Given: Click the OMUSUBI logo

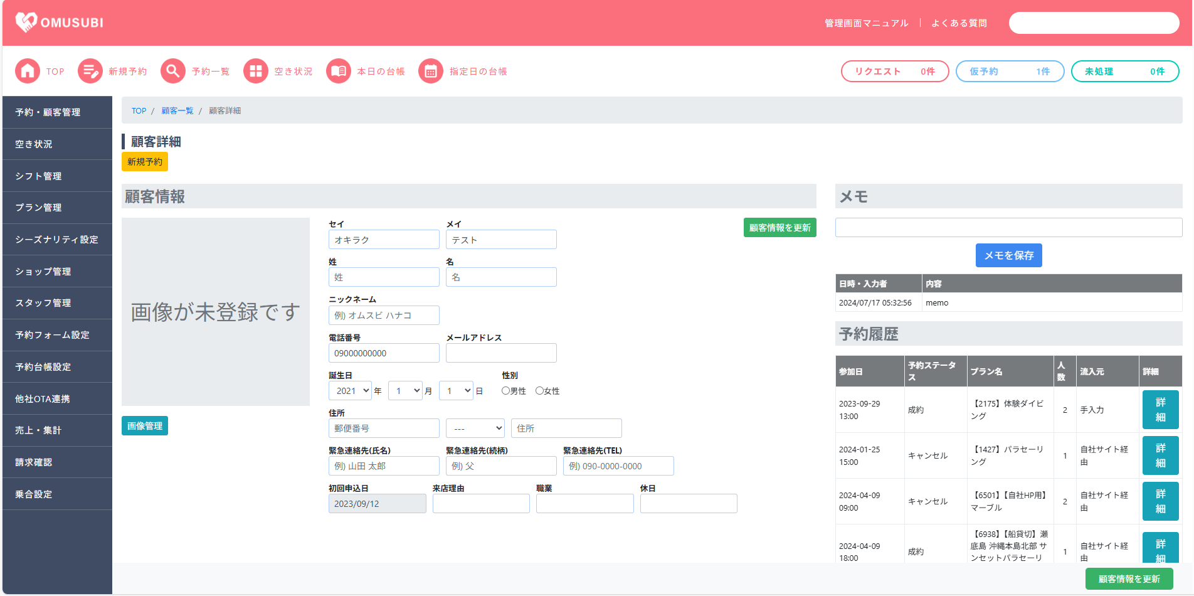Looking at the screenshot, I should click(60, 23).
